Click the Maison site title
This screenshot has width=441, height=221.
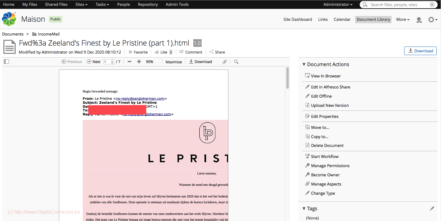(x=33, y=19)
